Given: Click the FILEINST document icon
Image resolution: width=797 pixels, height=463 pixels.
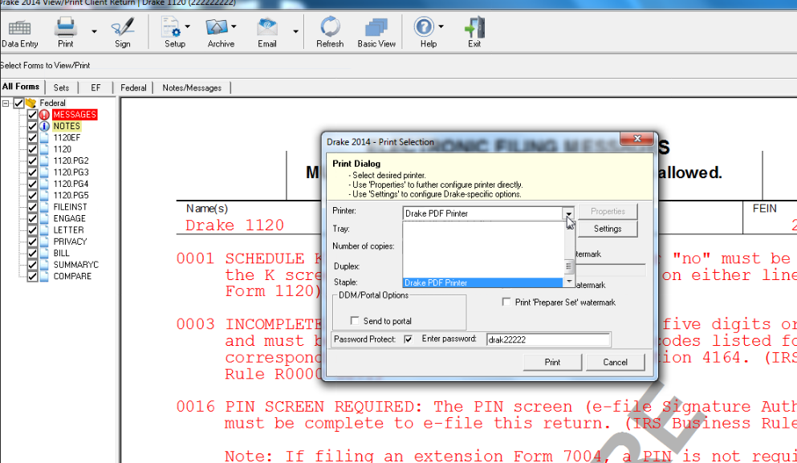Looking at the screenshot, I should tap(45, 207).
